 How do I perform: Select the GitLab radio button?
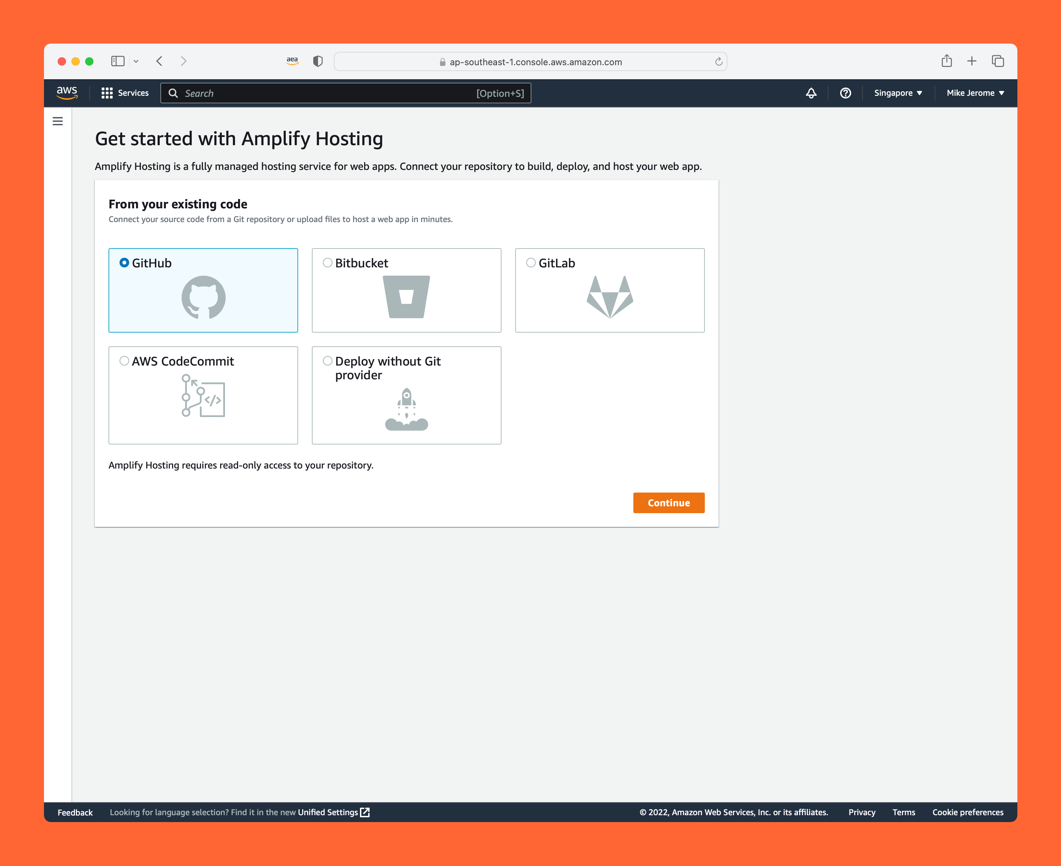[530, 262]
